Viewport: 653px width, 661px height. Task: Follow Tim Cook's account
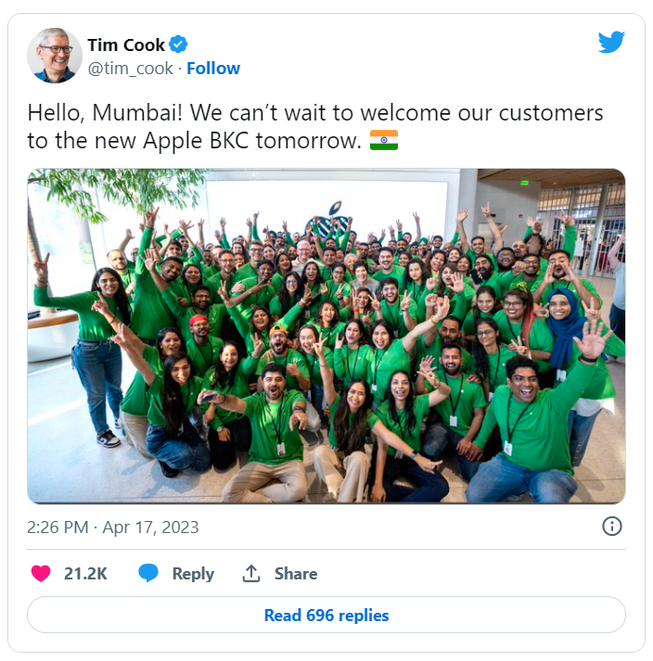(213, 69)
